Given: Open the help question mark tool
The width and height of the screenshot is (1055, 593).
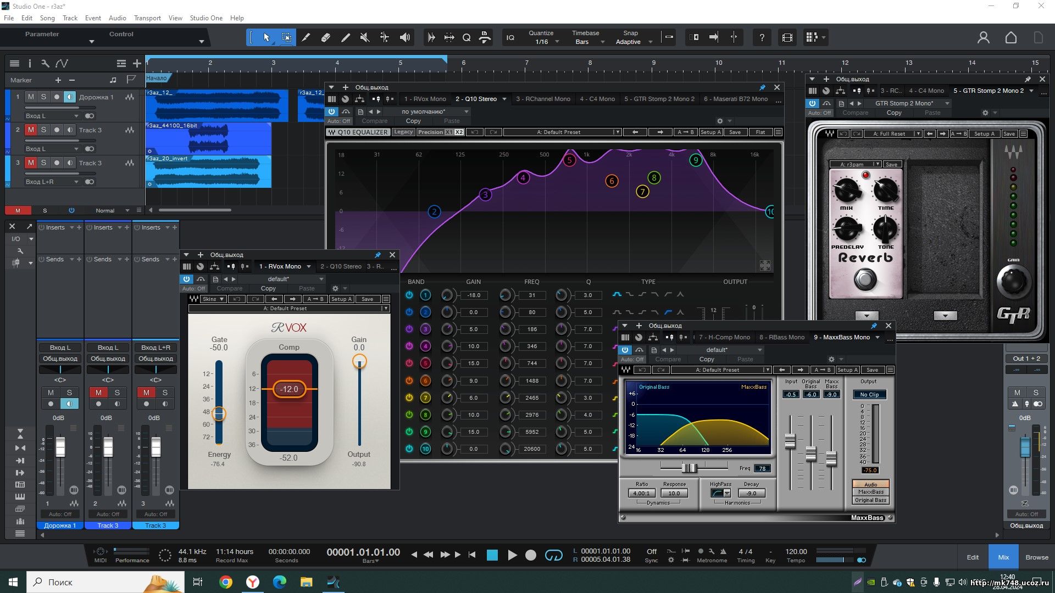Looking at the screenshot, I should [762, 37].
